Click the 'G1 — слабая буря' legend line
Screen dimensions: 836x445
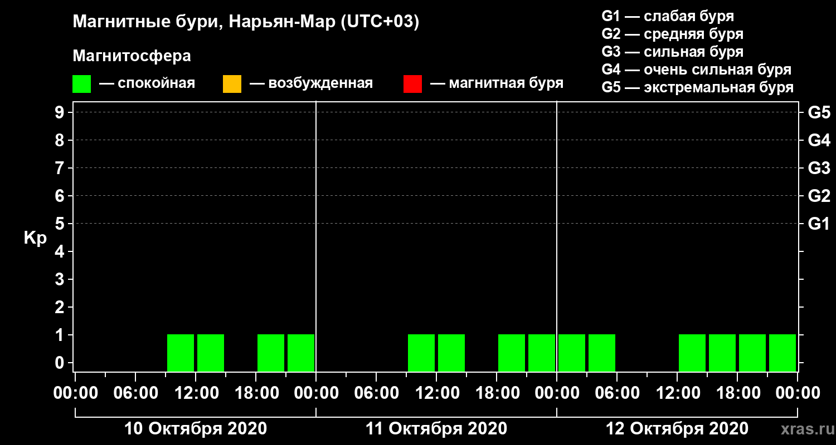tap(668, 16)
